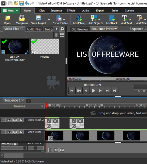Expand the Timeline view mode dropdown
Screen dimensions: 147x164
pyautogui.click(x=42, y=106)
